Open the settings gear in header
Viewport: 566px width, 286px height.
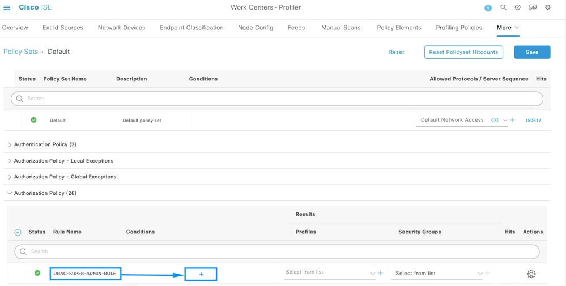(x=548, y=7)
